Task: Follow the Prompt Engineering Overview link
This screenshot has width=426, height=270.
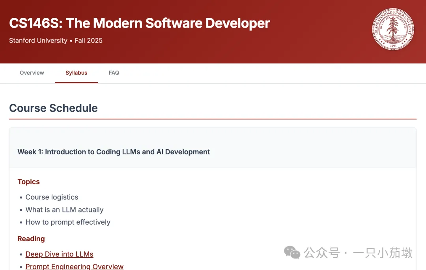Action: coord(75,266)
